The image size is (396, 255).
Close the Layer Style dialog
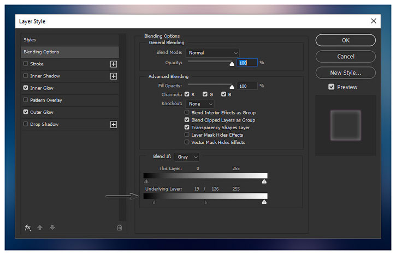[374, 21]
